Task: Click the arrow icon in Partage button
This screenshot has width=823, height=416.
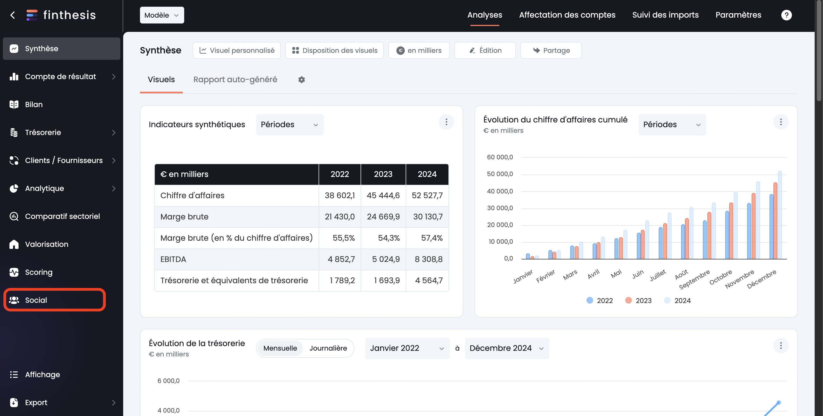Action: coord(536,50)
